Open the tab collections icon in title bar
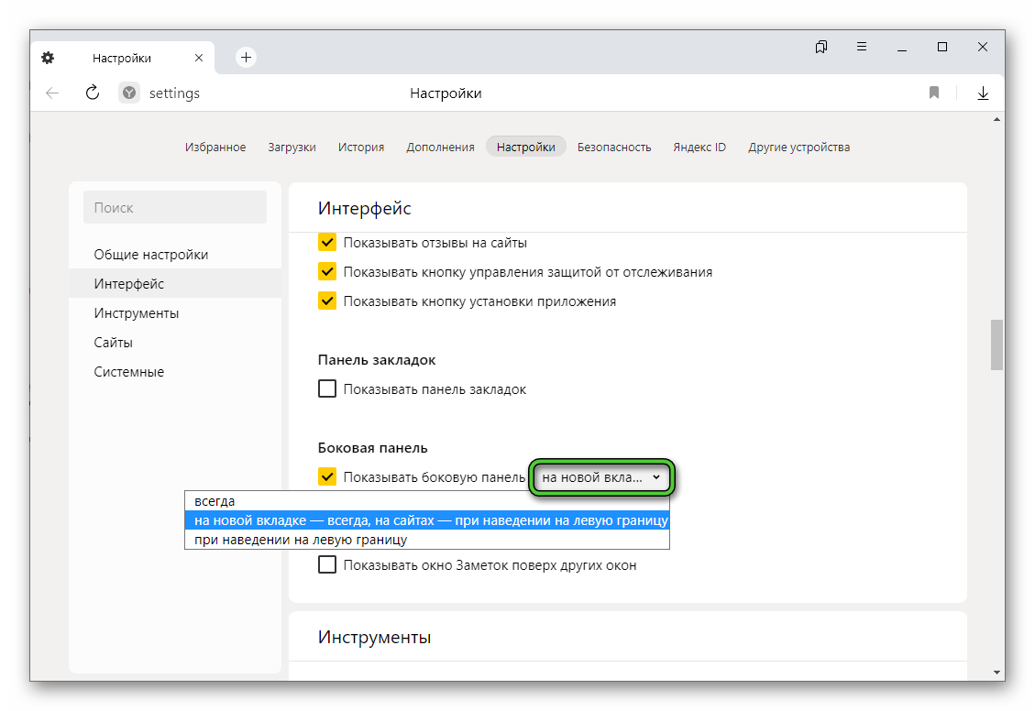Viewport: 1035px width, 711px height. tap(821, 47)
